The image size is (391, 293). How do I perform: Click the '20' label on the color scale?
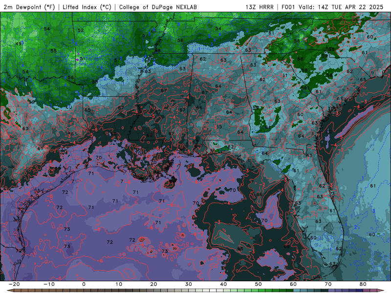tap(153, 284)
